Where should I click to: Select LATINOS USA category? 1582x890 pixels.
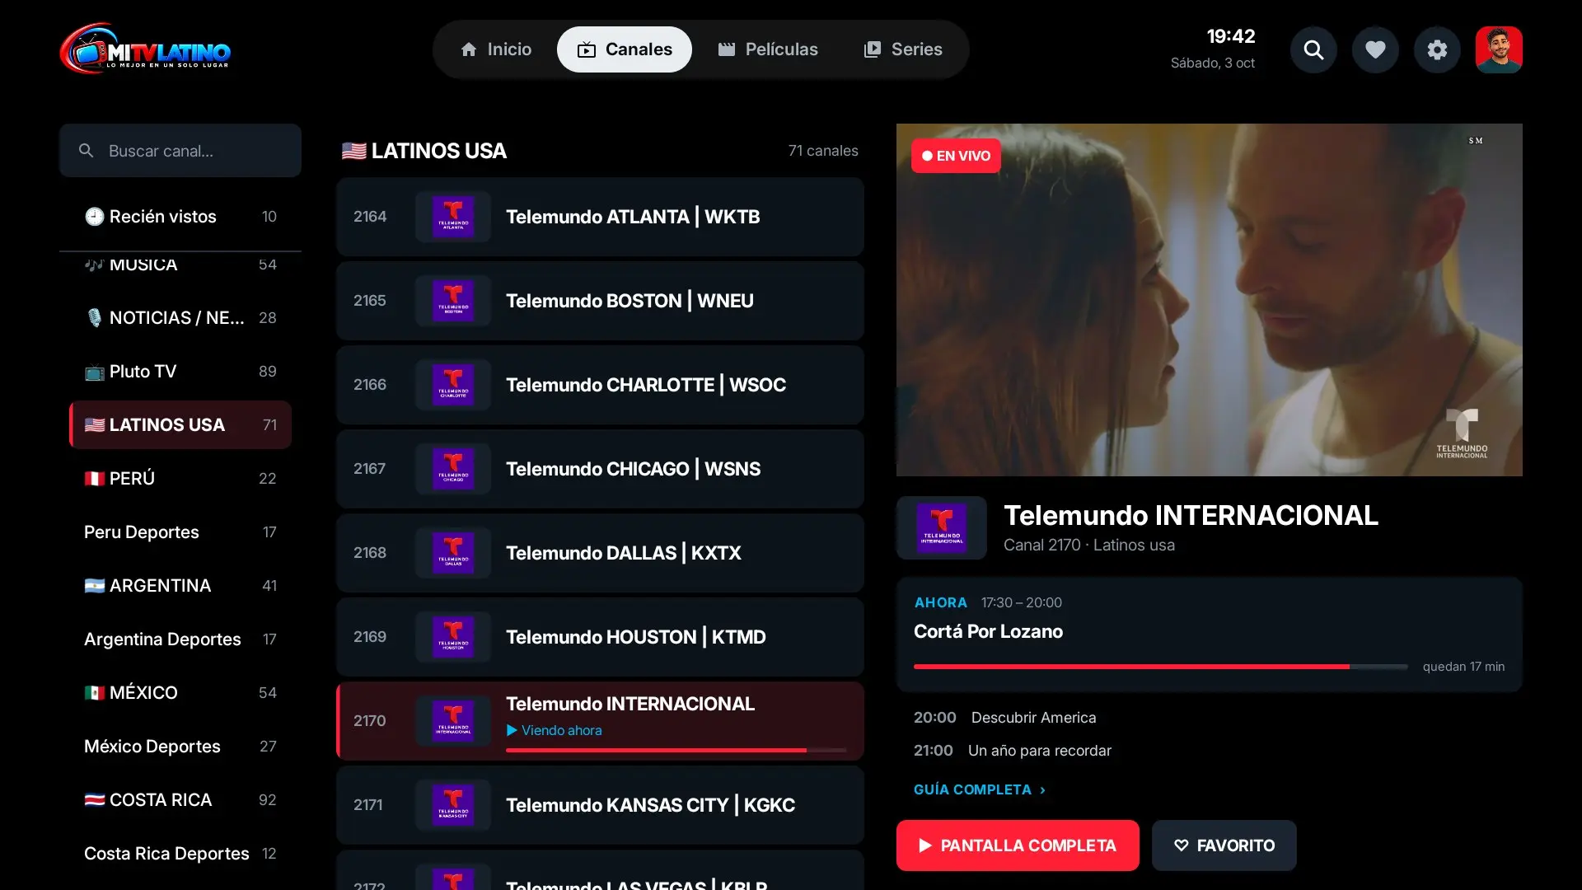(180, 425)
